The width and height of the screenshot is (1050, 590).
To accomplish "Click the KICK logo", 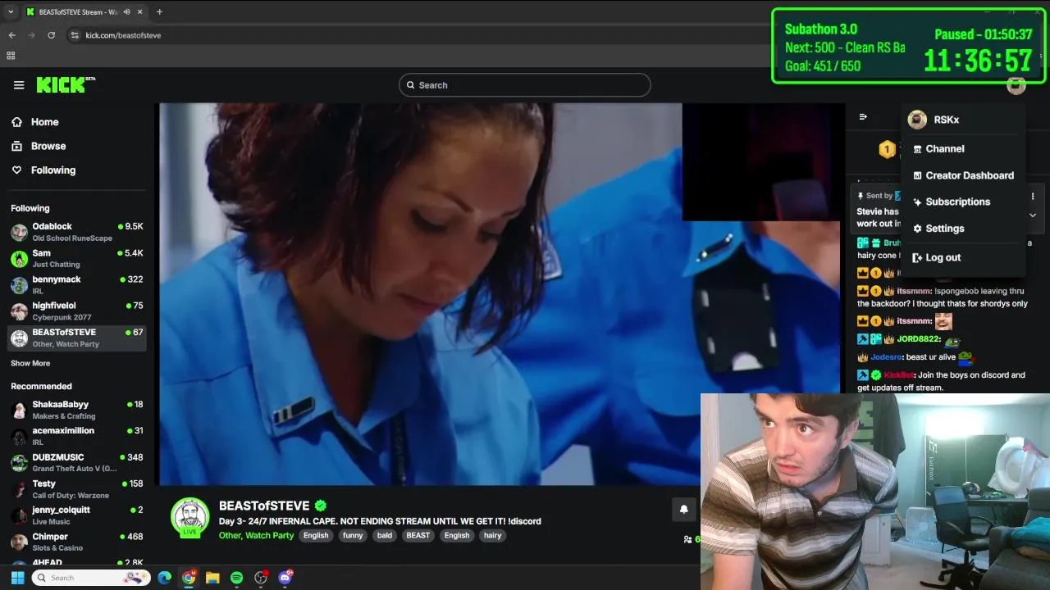I will (x=66, y=84).
